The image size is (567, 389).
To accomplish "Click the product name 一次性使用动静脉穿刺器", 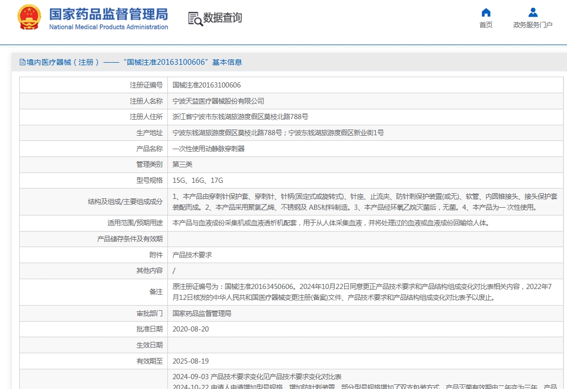I will [209, 149].
